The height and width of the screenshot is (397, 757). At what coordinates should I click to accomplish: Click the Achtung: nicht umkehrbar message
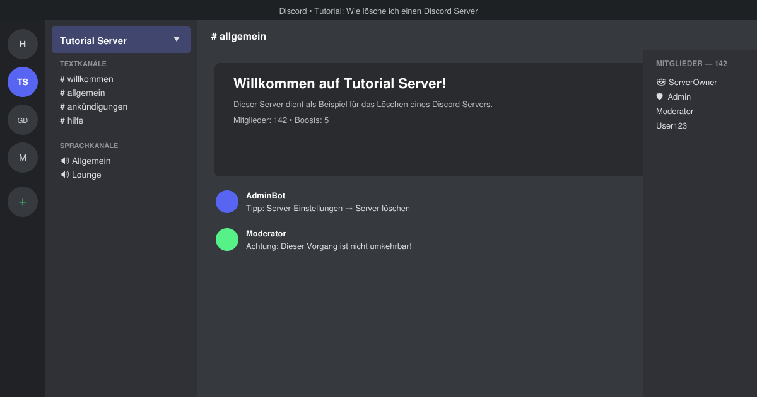point(329,246)
